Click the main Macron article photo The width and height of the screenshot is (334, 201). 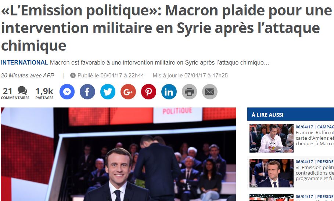118,154
